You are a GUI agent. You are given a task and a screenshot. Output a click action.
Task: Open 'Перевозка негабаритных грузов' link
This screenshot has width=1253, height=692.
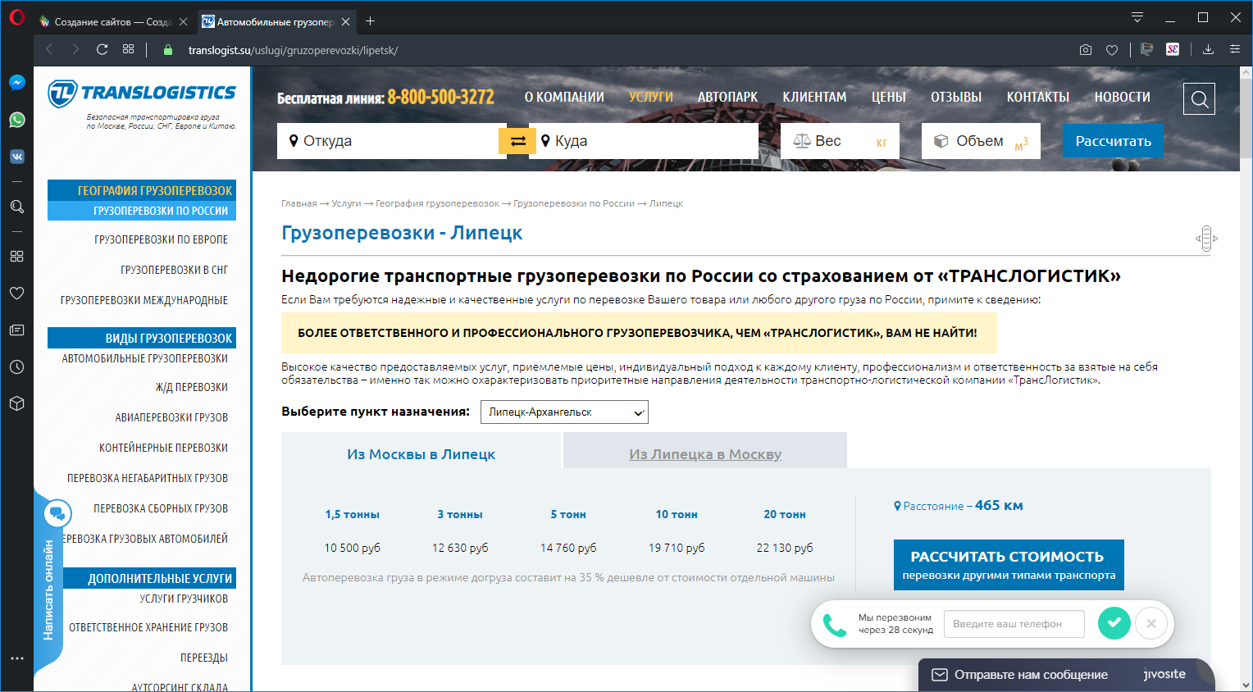click(x=148, y=478)
